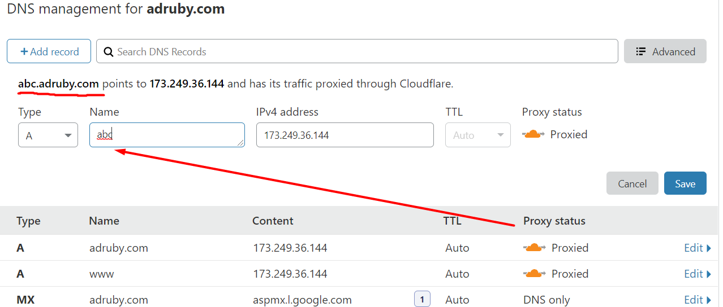Click the MX priority badge showing 1

click(x=422, y=300)
